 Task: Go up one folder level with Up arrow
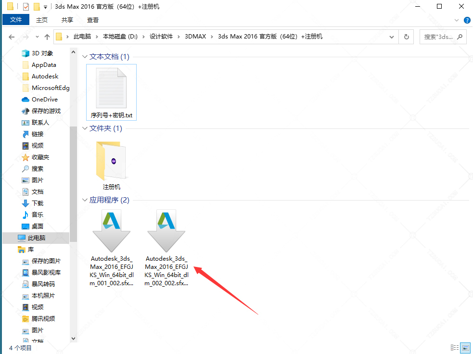(47, 37)
